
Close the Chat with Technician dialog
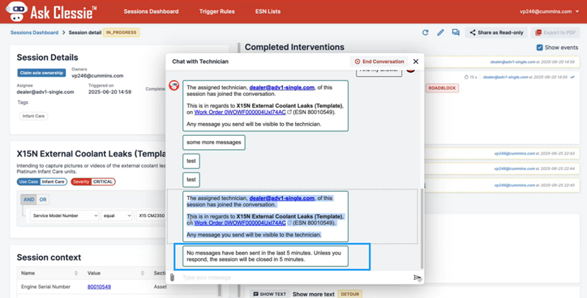[x=416, y=61]
